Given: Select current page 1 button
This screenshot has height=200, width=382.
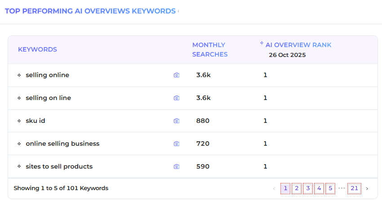Looking at the screenshot, I should coord(285,188).
